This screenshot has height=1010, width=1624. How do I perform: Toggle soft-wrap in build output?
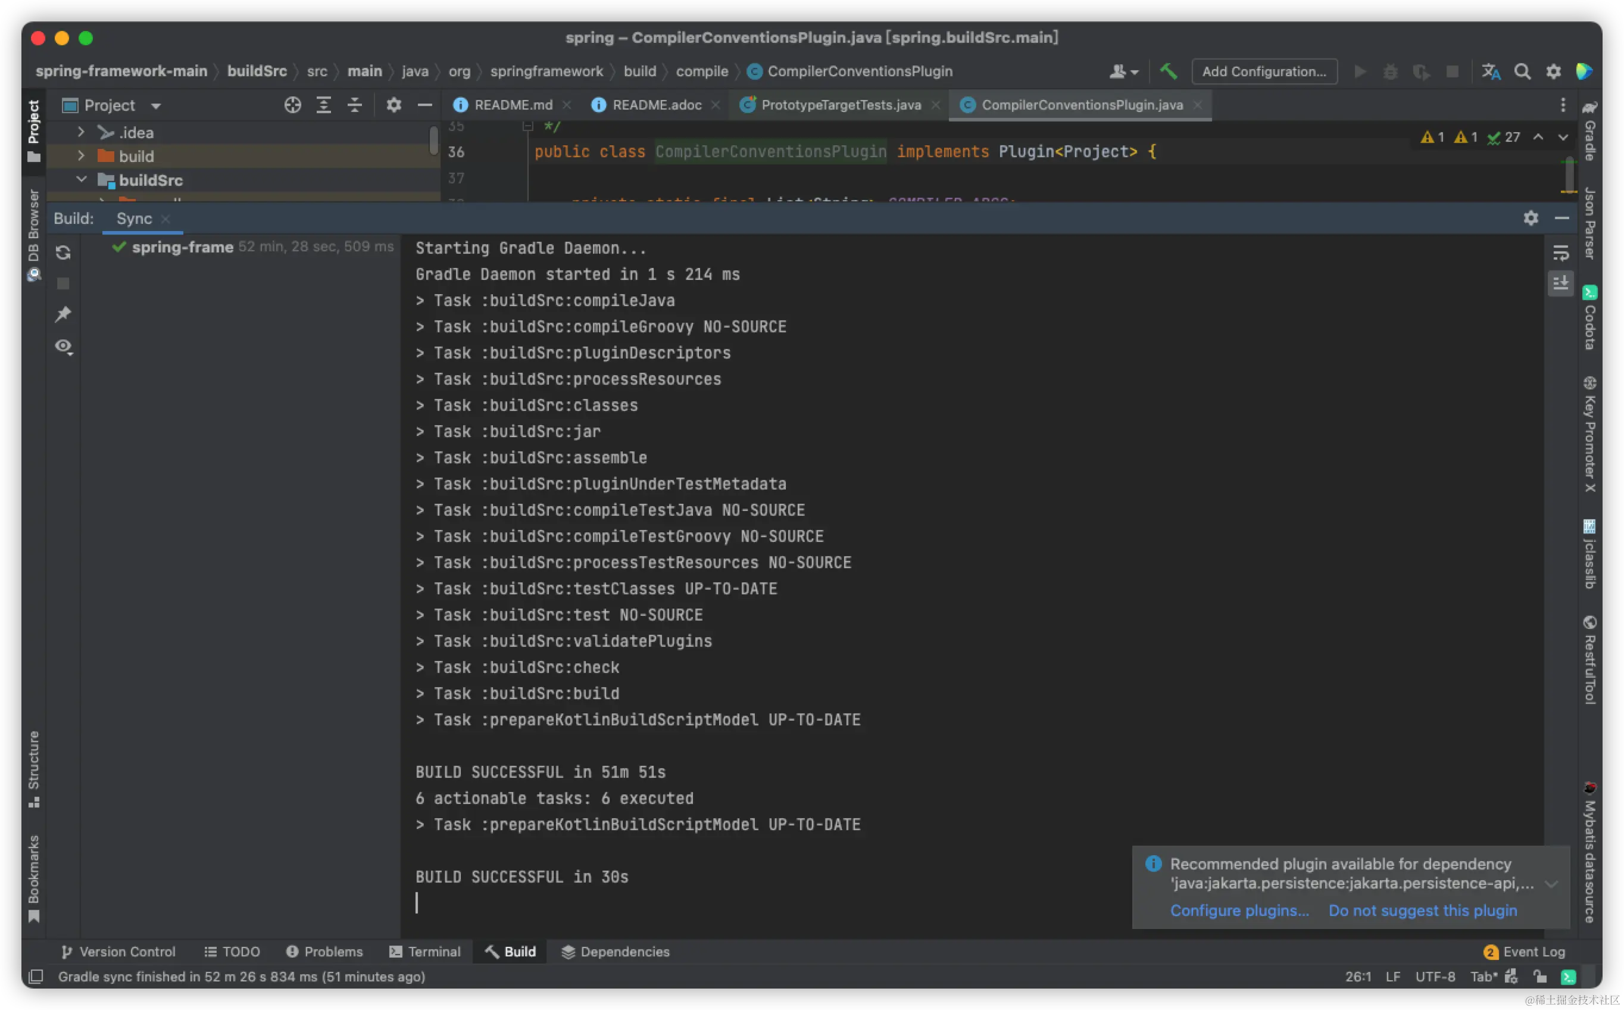coord(1560,253)
